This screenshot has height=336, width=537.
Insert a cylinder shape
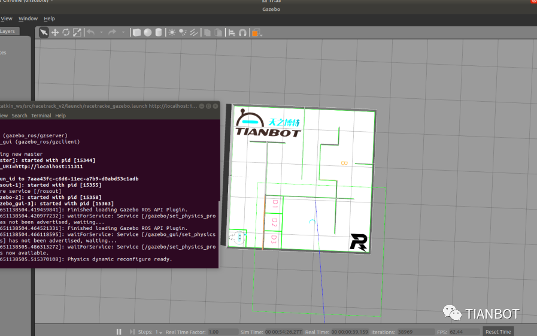coord(158,32)
